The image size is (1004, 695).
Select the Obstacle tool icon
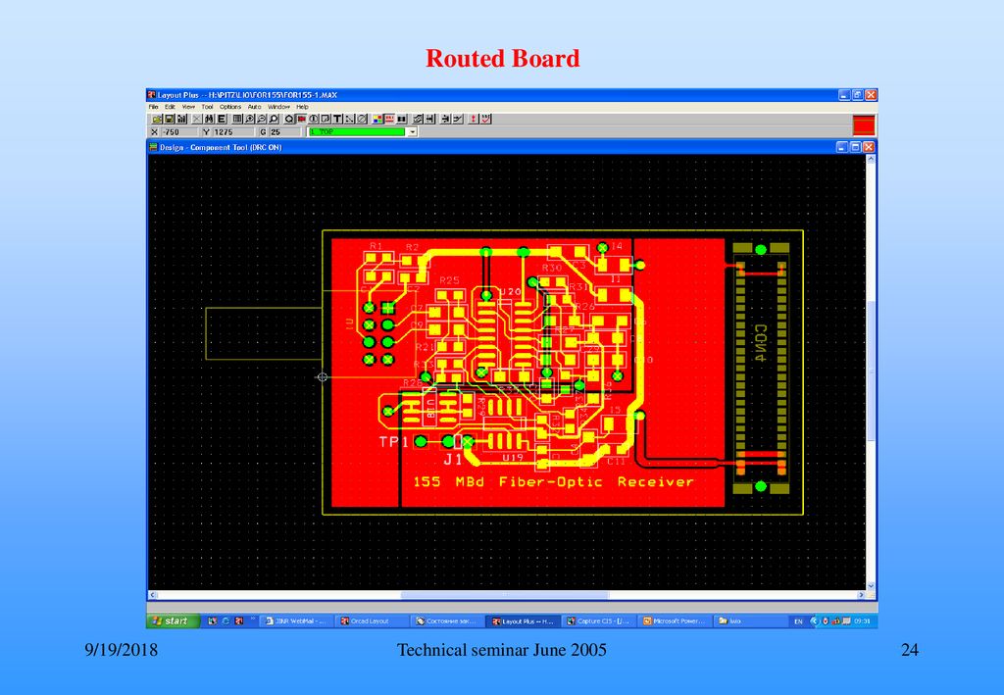click(x=326, y=119)
